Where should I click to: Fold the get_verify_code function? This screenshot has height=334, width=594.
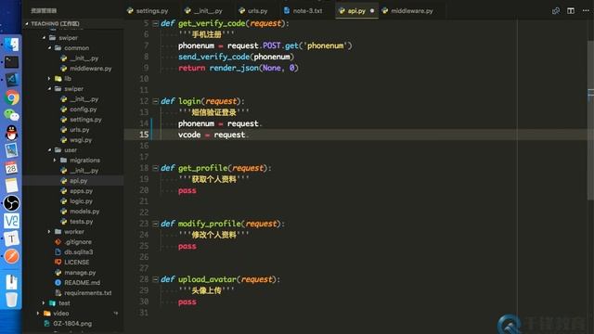coord(155,23)
